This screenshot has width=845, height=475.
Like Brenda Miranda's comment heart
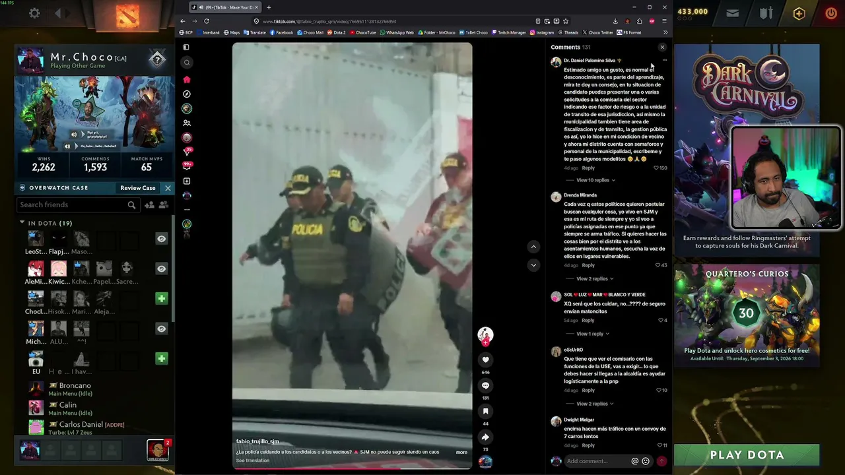coord(658,265)
